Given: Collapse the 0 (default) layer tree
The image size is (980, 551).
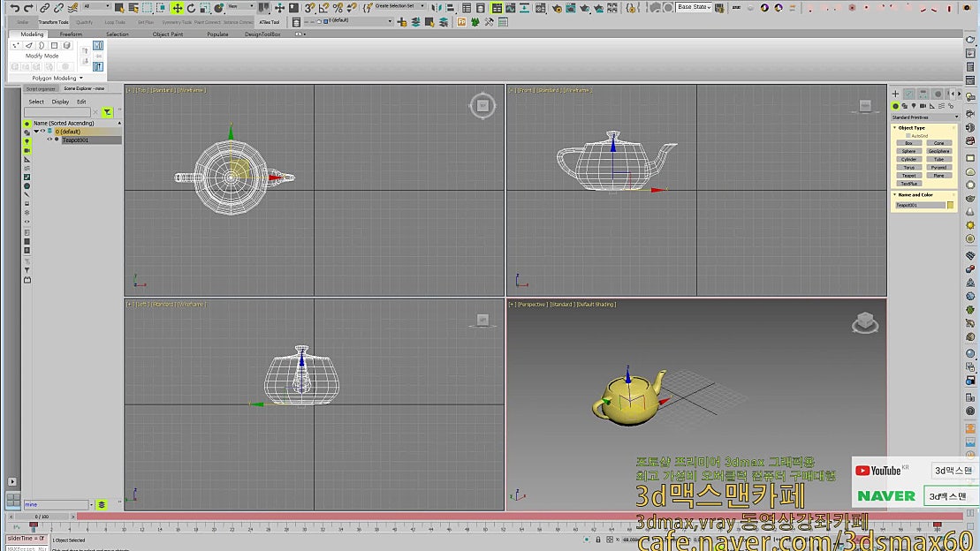Looking at the screenshot, I should click(x=35, y=132).
